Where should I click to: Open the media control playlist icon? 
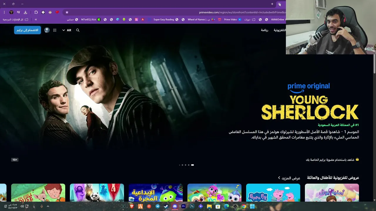click(18, 12)
